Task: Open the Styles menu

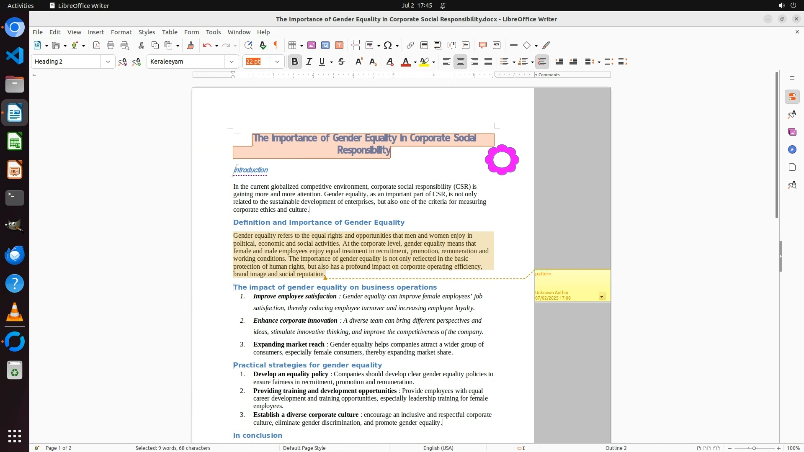Action: point(147,32)
